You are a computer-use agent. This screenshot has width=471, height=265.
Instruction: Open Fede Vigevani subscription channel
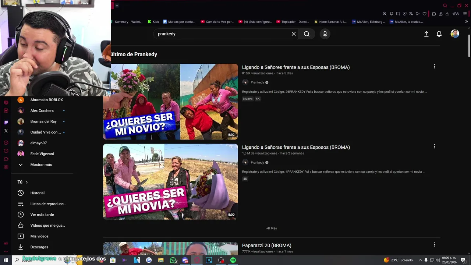pyautogui.click(x=42, y=154)
